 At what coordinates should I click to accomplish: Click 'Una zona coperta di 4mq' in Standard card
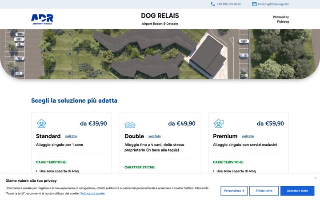(59, 171)
